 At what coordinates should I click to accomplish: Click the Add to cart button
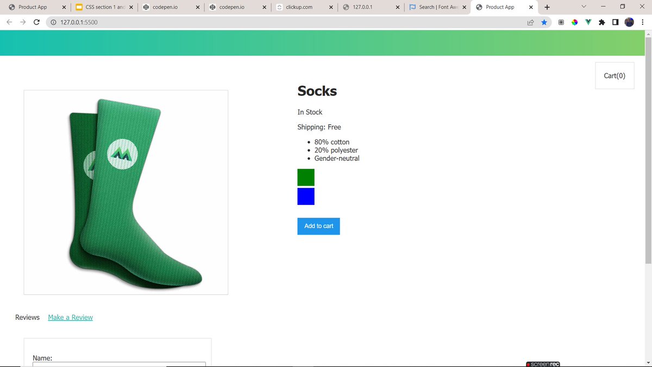pos(318,226)
